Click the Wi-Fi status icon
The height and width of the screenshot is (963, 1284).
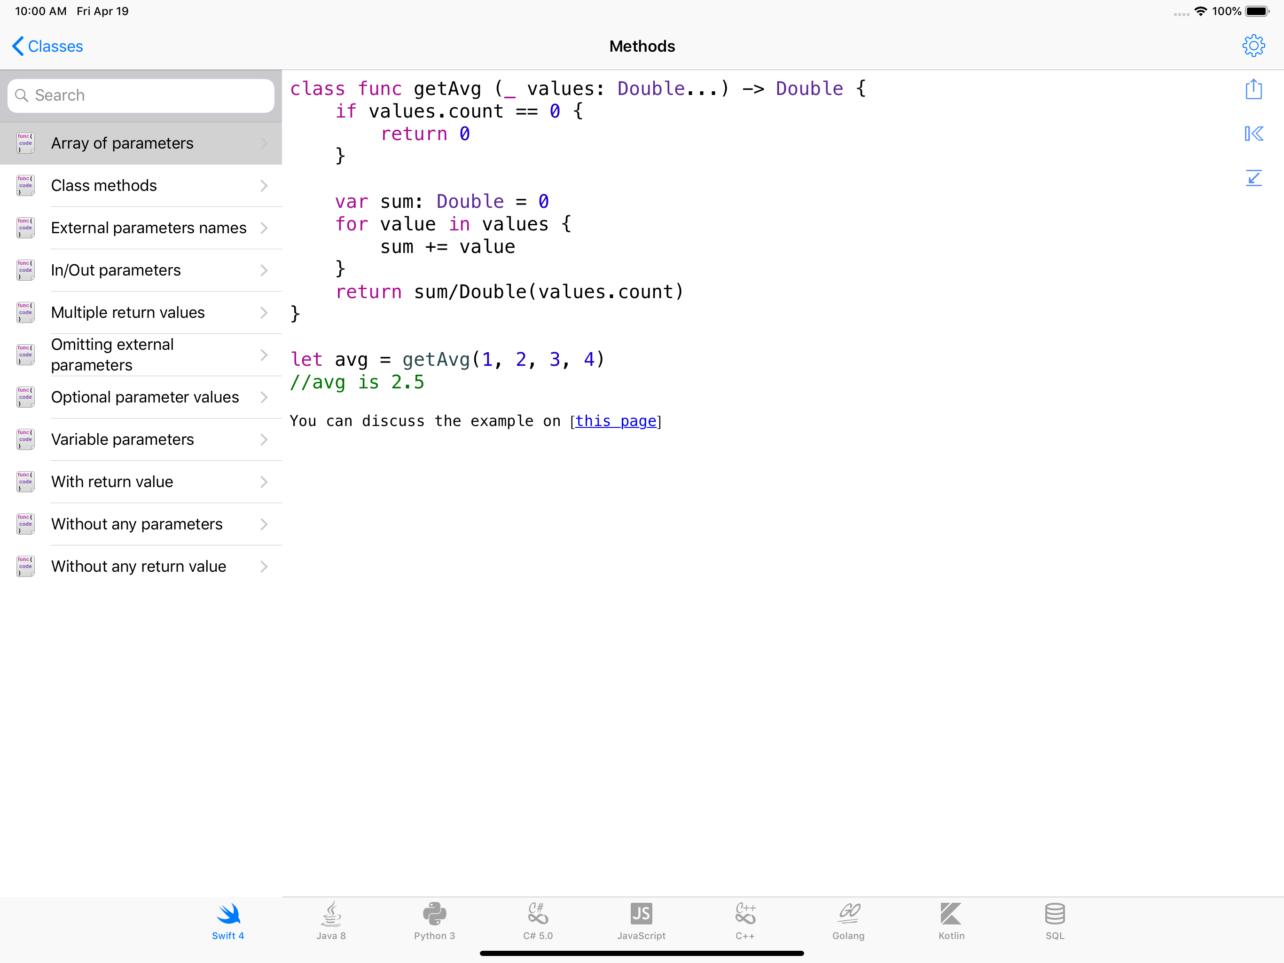[x=1200, y=10]
